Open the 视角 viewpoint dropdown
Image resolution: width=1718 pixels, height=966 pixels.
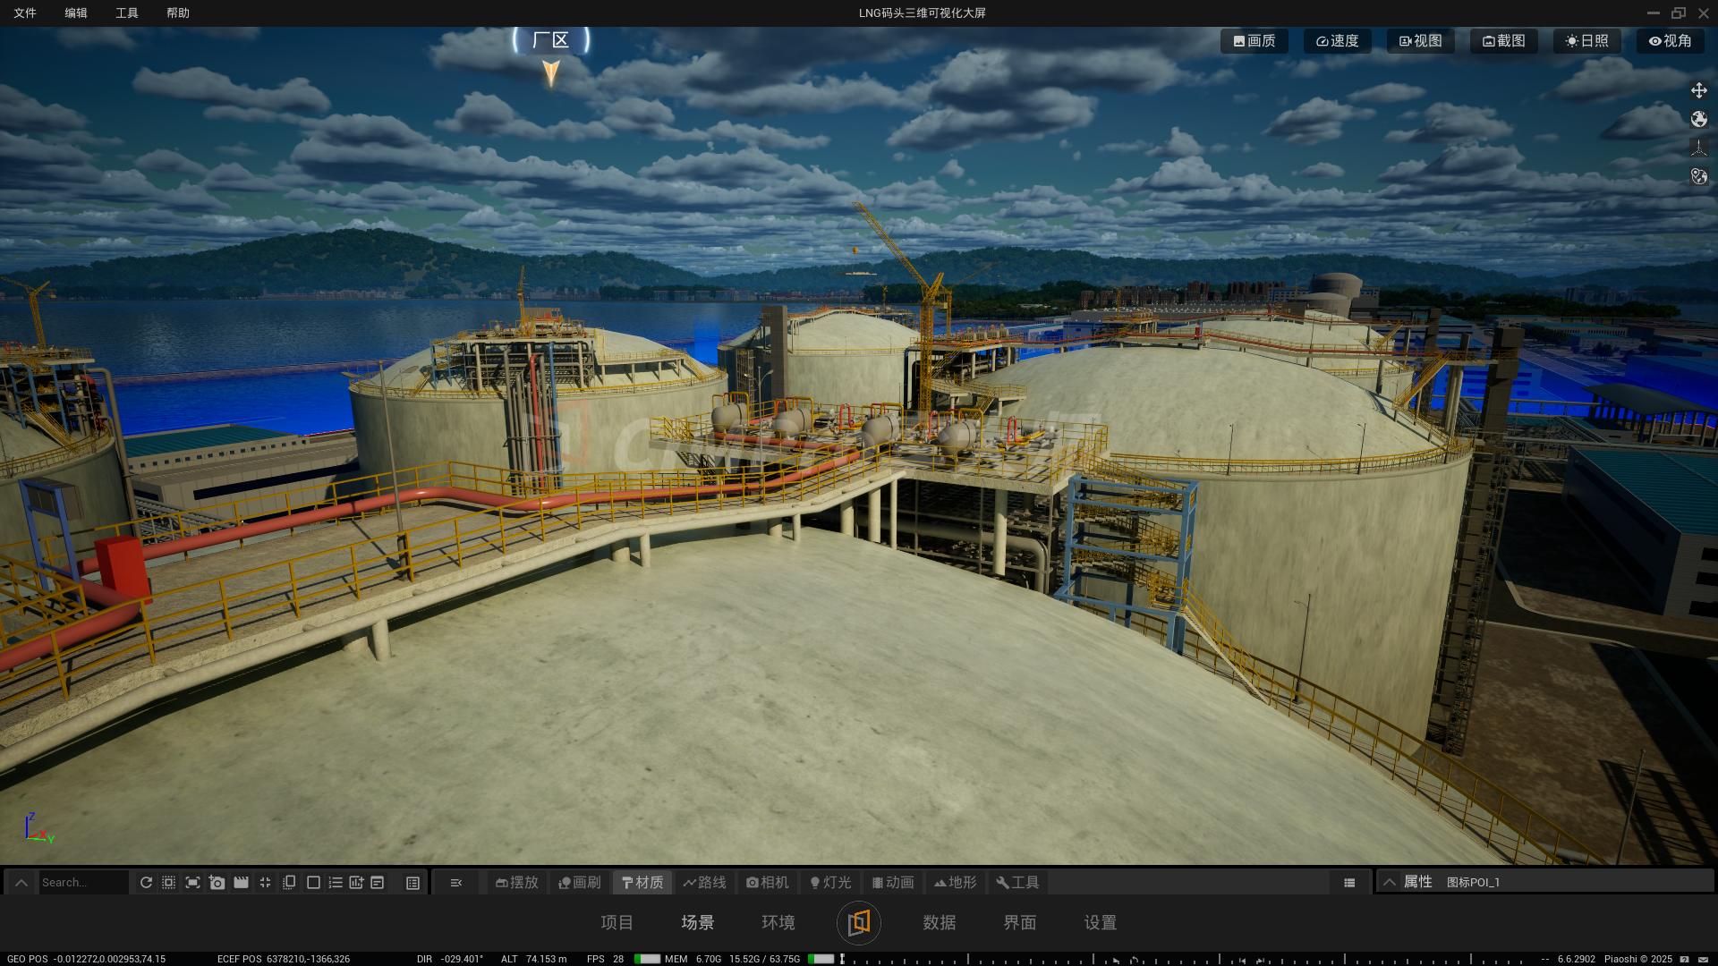pos(1671,41)
